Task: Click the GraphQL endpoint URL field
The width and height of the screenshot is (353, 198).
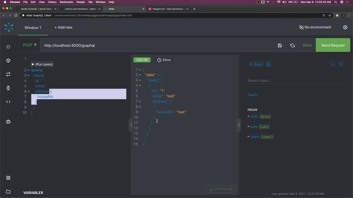Action: (x=158, y=45)
